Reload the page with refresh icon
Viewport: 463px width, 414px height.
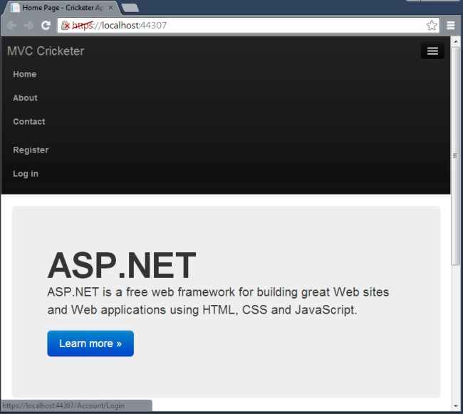pyautogui.click(x=46, y=26)
